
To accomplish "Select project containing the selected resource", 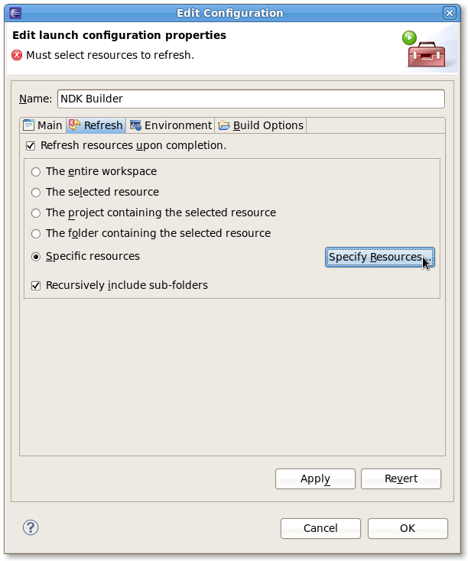I will point(36,213).
